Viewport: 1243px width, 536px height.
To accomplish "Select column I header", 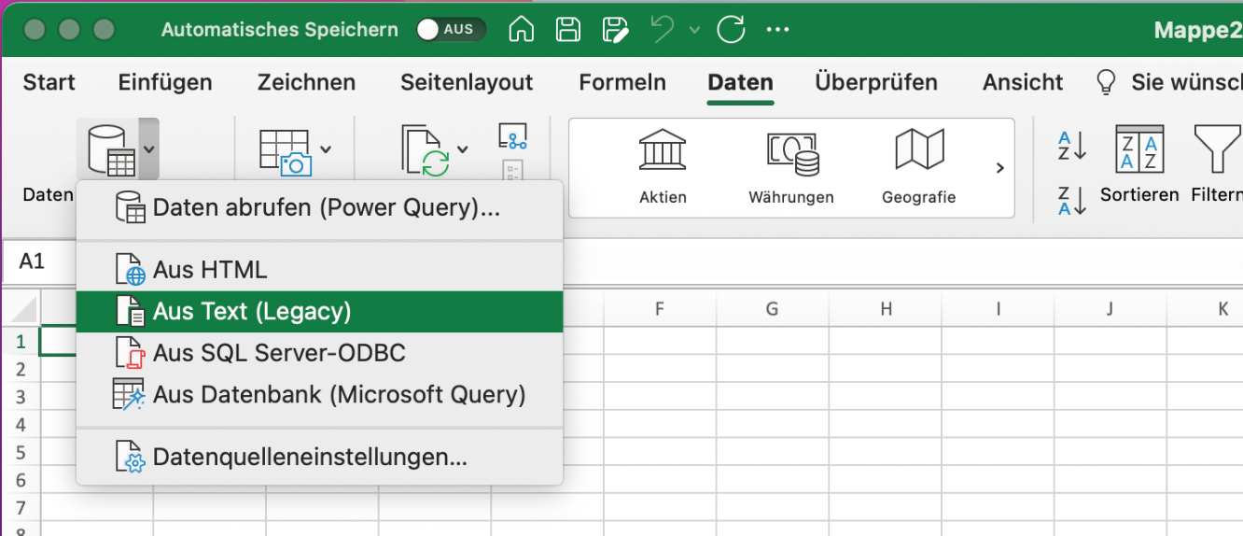I will [998, 308].
